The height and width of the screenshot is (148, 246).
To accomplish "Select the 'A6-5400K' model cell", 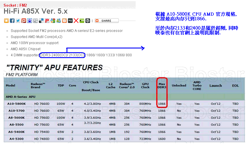I will [17, 132].
